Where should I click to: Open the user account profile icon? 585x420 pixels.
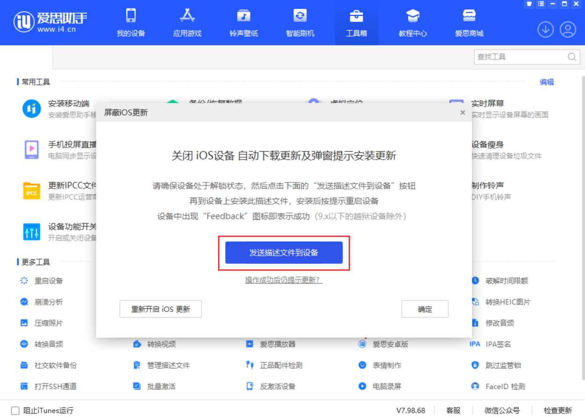(568, 30)
